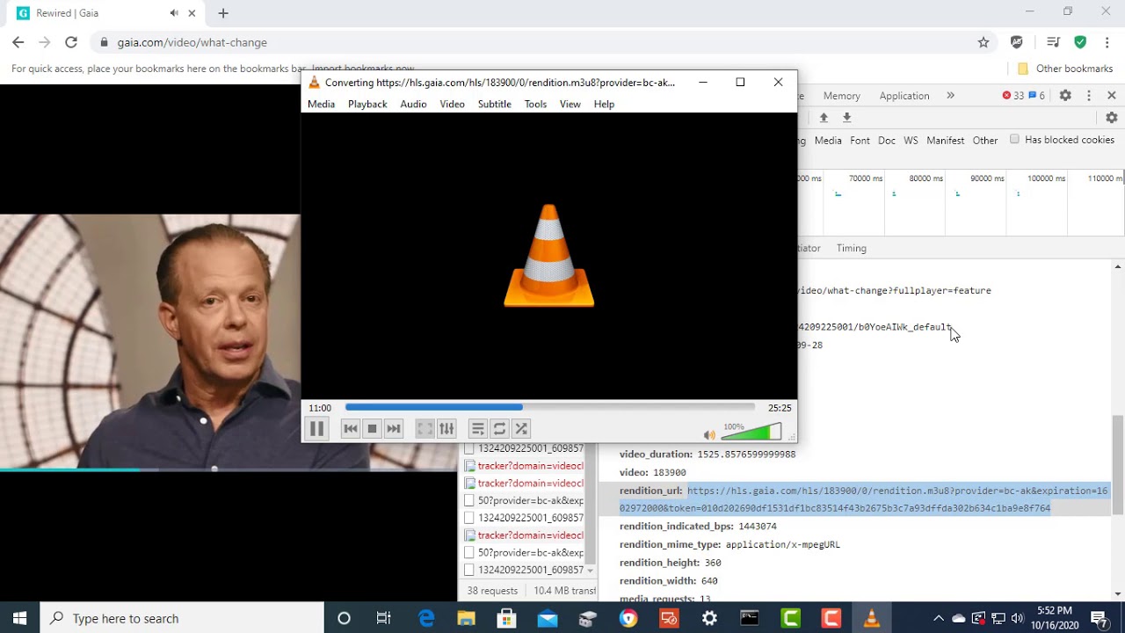Select last tracker?domain request row
The image size is (1125, 633).
(524, 535)
